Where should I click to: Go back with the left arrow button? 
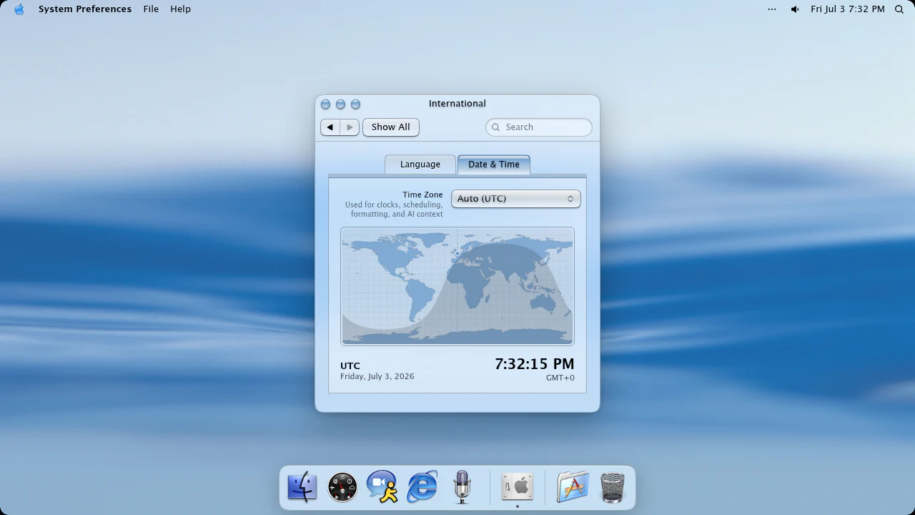(x=330, y=127)
